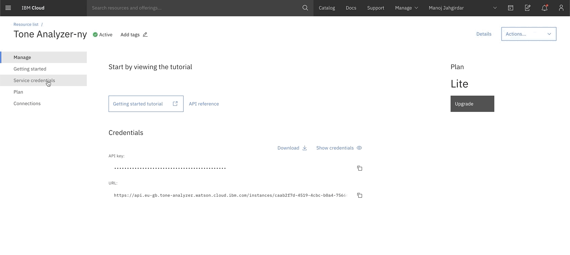570x255 pixels.
Task: Open the Details link
Action: (x=484, y=34)
